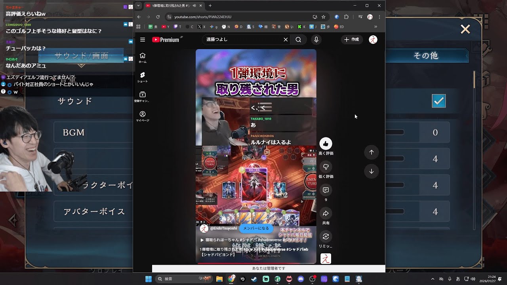The height and width of the screenshot is (285, 507).
Task: Toggle the checked checkbox in game settings
Action: pos(439,101)
